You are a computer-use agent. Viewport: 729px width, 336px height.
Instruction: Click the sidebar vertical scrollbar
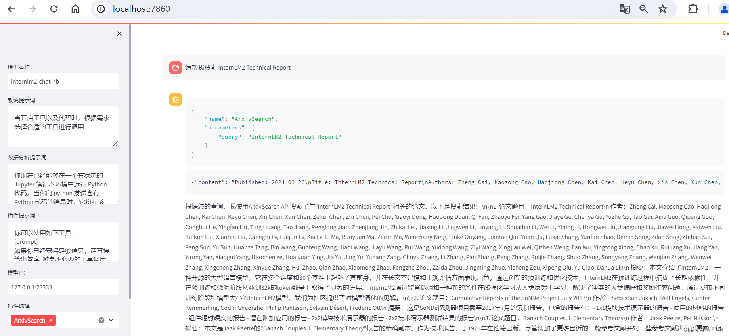[130, 162]
